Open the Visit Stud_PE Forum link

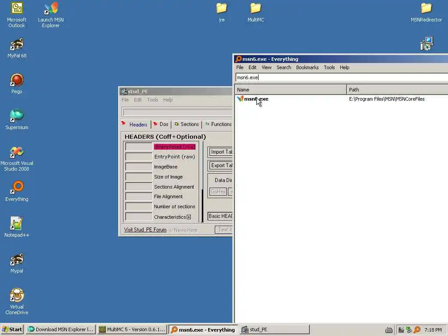click(145, 230)
